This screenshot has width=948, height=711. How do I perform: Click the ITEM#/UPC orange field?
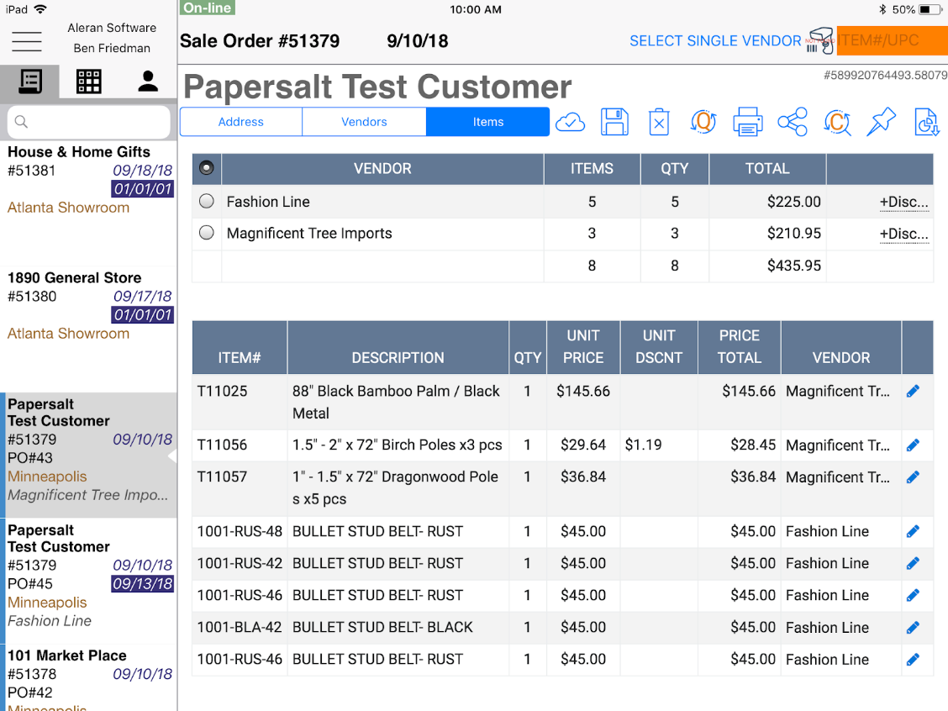(x=892, y=40)
